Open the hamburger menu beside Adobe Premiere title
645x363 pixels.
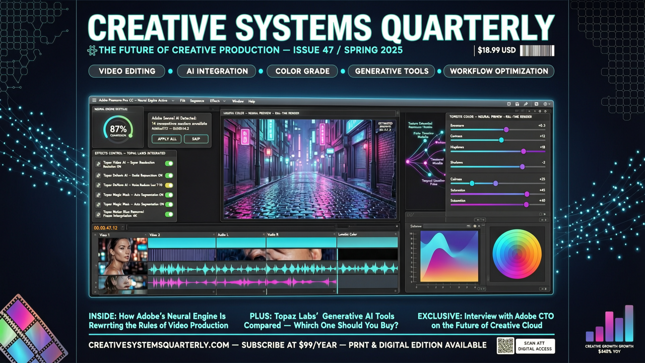pyautogui.click(x=94, y=101)
